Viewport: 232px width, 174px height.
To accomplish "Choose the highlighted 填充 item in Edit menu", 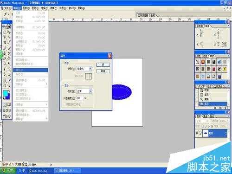I will (x=31, y=70).
